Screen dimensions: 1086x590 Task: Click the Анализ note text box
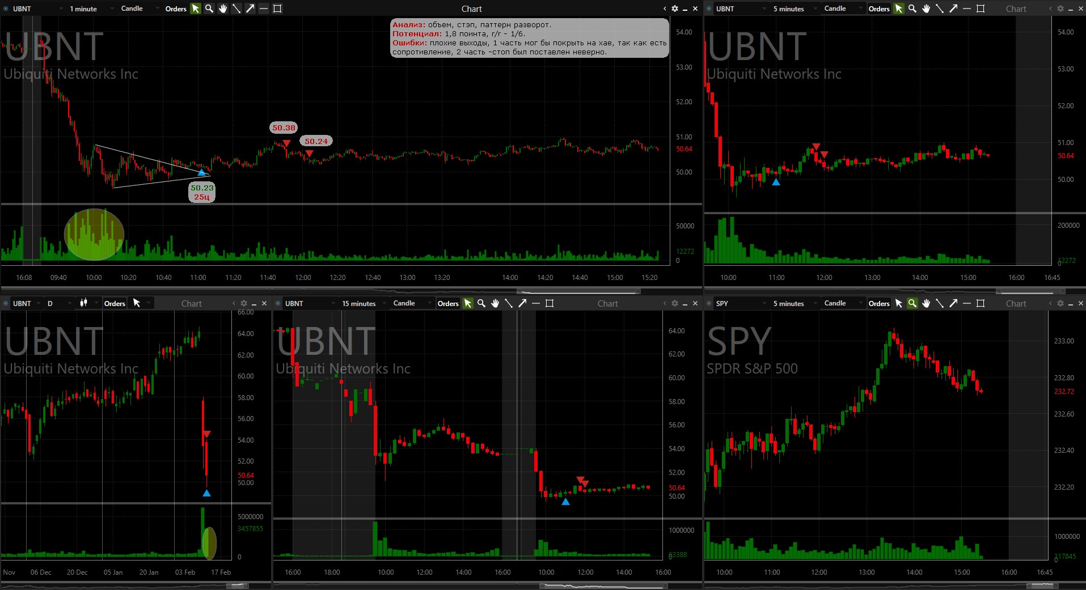[x=530, y=38]
